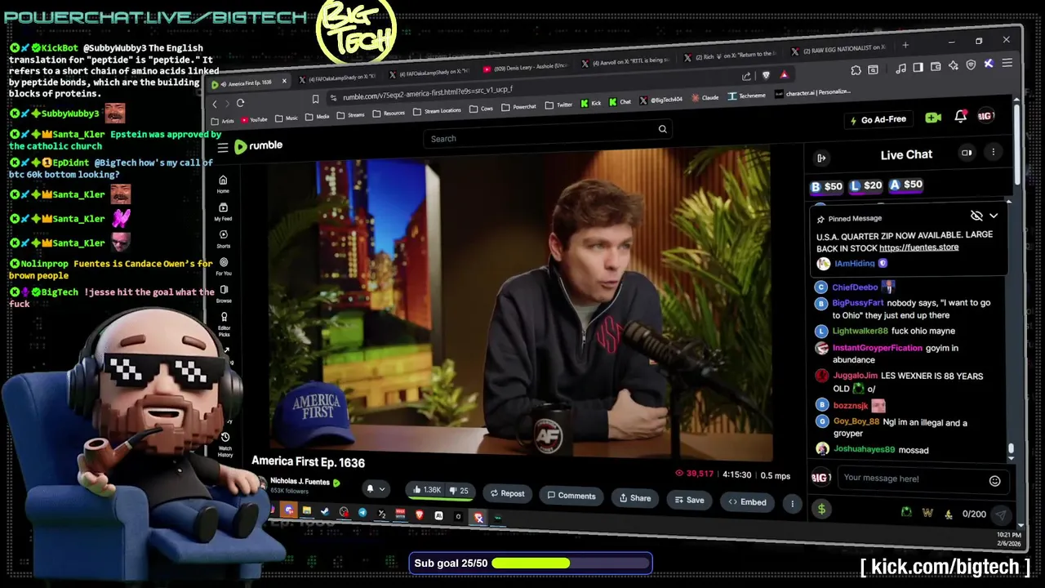The image size is (1045, 588).
Task: Open the BIG user avatar menu
Action: (985, 116)
